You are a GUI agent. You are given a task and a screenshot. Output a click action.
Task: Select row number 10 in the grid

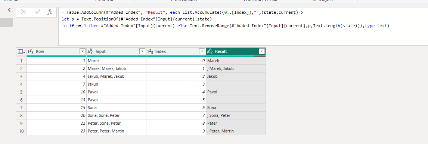point(21,131)
